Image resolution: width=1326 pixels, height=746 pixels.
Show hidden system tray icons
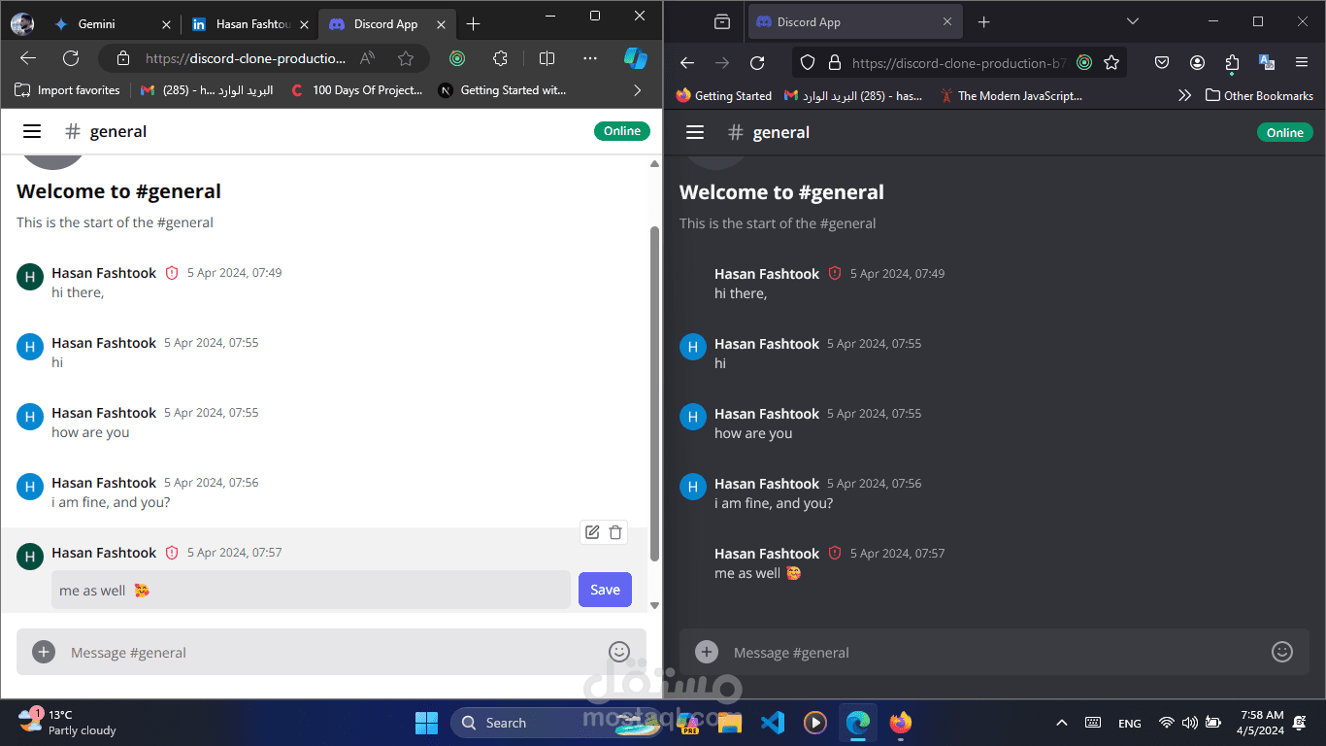coord(1062,723)
